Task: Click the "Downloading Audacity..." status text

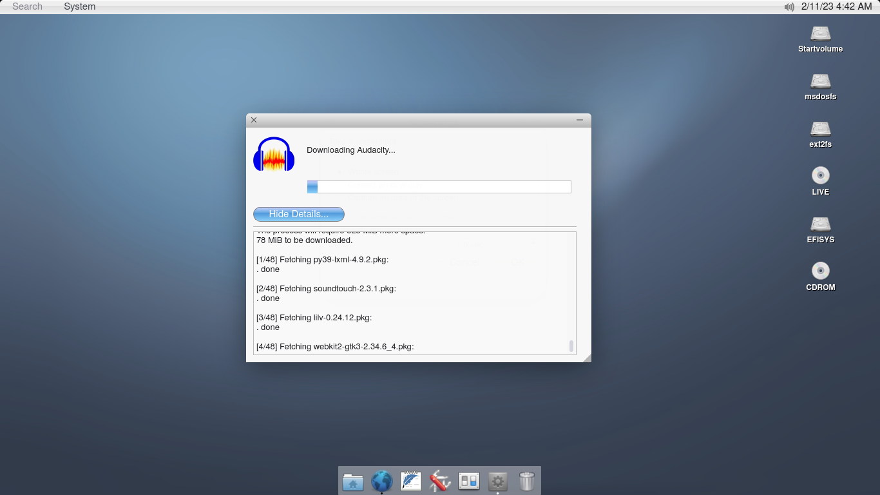Action: click(351, 150)
